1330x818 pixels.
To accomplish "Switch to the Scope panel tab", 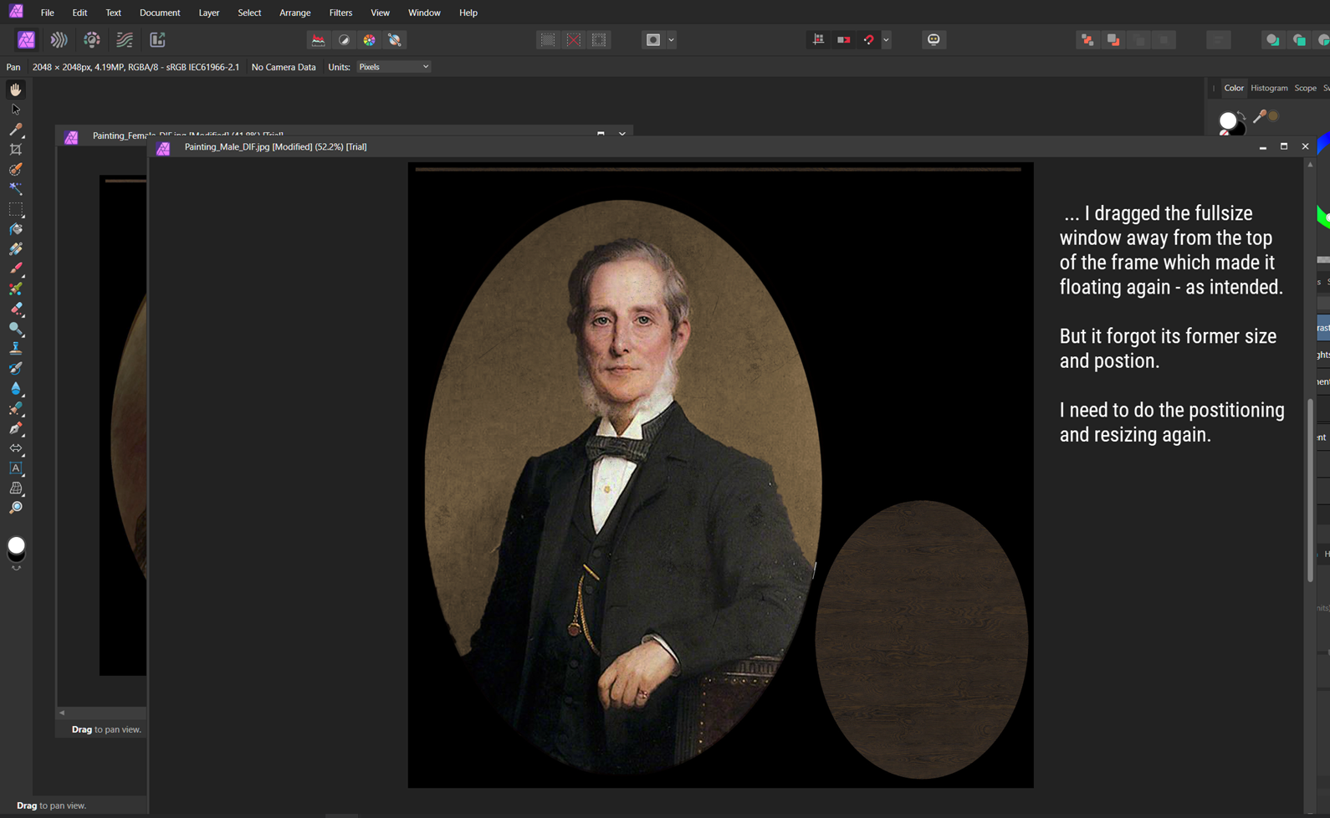I will click(x=1305, y=88).
